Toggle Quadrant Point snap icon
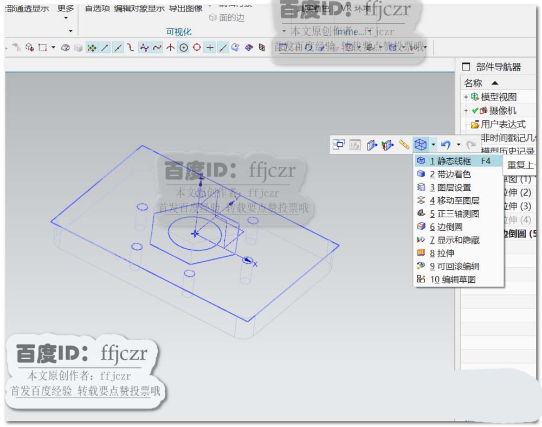Image resolution: width=542 pixels, height=427 pixels. [x=197, y=47]
